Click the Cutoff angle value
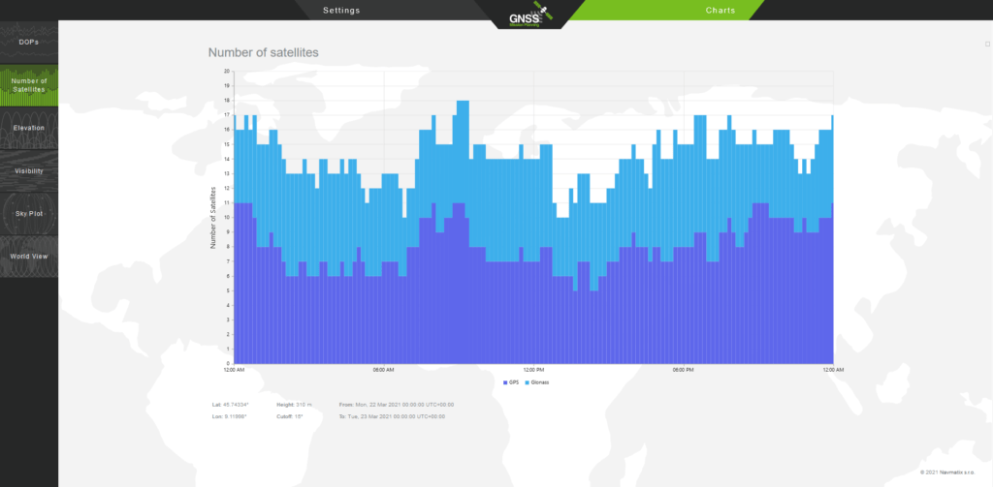The image size is (993, 487). (x=300, y=414)
